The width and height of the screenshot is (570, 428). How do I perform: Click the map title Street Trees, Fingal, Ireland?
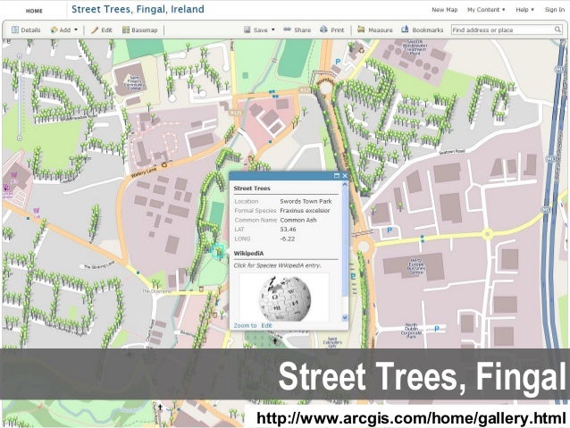(x=138, y=9)
